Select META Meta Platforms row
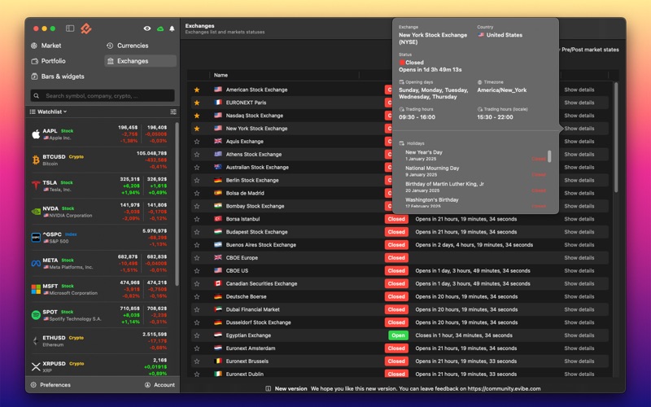Viewport: 651px width, 407px height. click(x=99, y=263)
